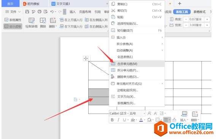Switch to the 页面布局 ribbon tab
The image size is (216, 139).
pyautogui.click(x=85, y=12)
